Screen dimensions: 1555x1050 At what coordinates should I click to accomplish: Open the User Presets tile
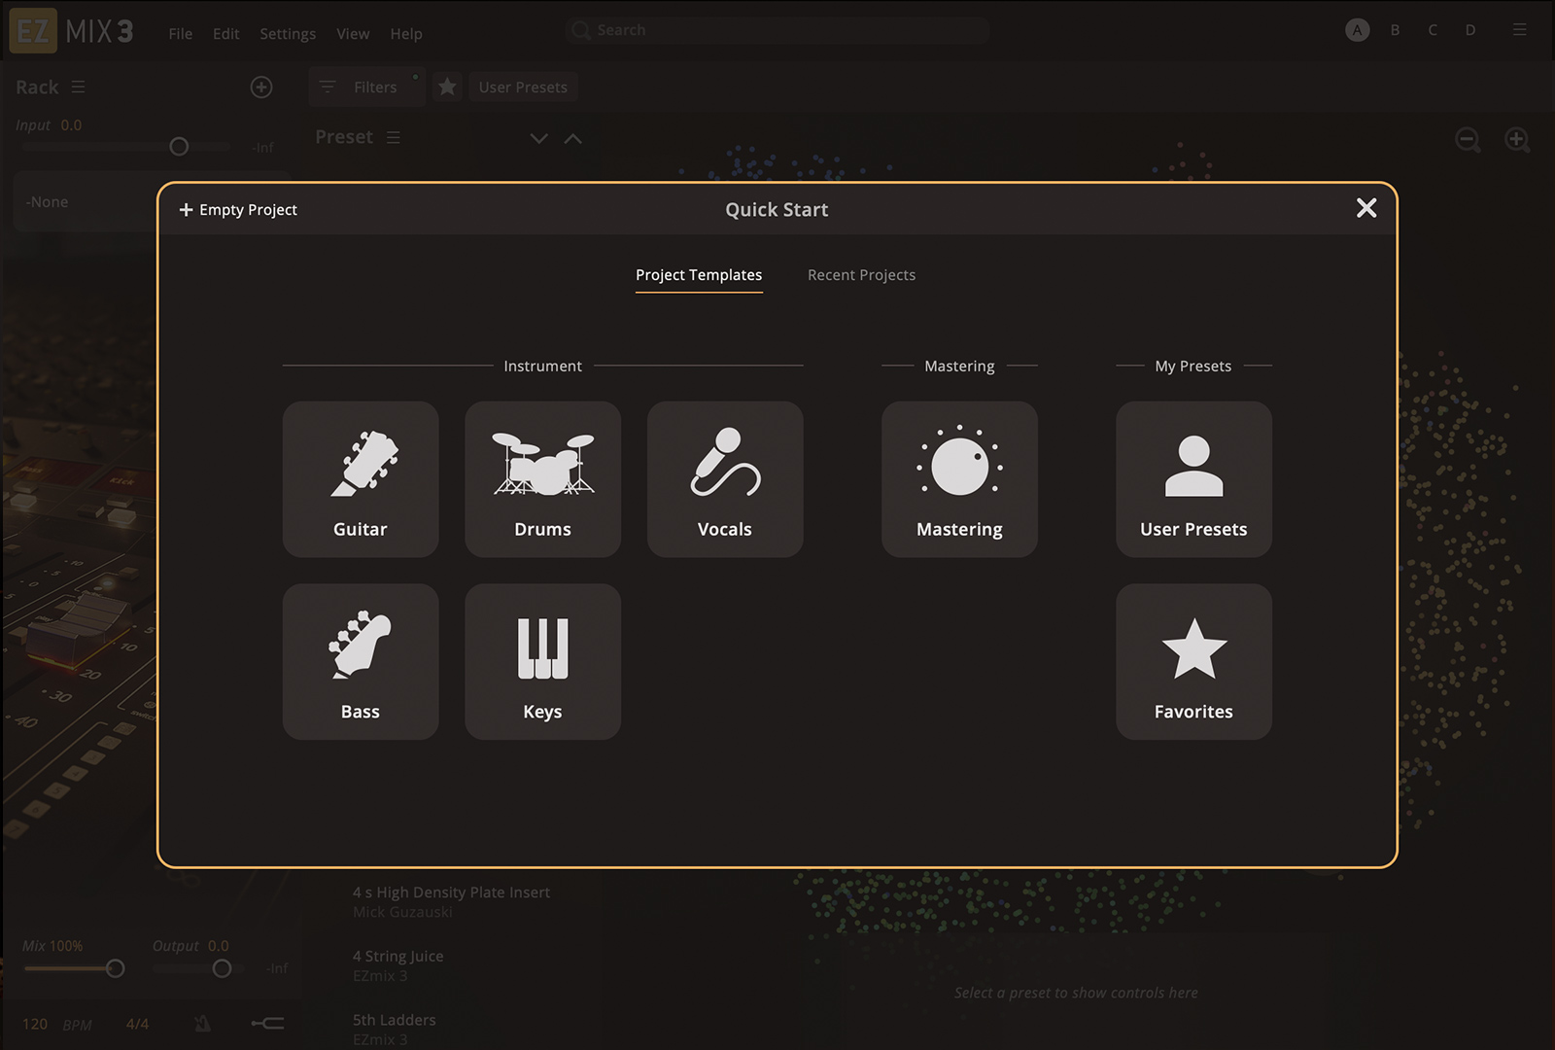(x=1193, y=479)
